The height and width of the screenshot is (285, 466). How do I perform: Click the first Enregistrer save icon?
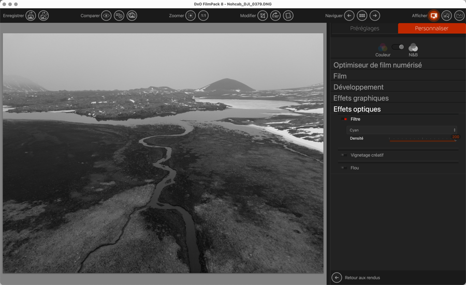coord(31,16)
